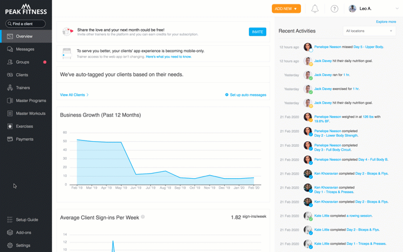Click info icon beside Average Client Sign-ins

[x=143, y=217]
